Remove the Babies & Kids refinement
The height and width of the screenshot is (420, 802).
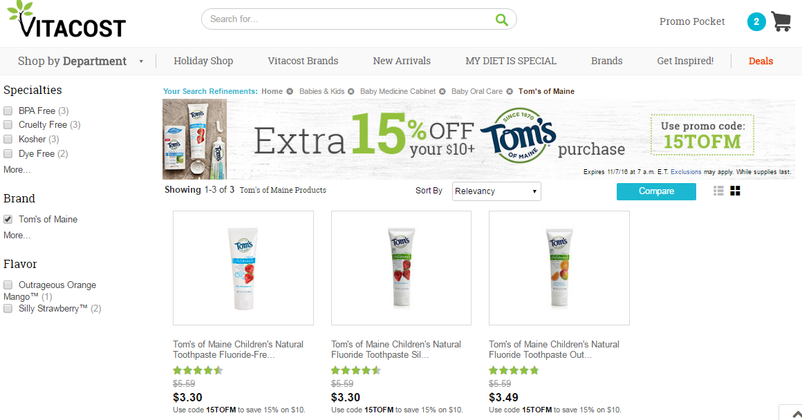351,91
